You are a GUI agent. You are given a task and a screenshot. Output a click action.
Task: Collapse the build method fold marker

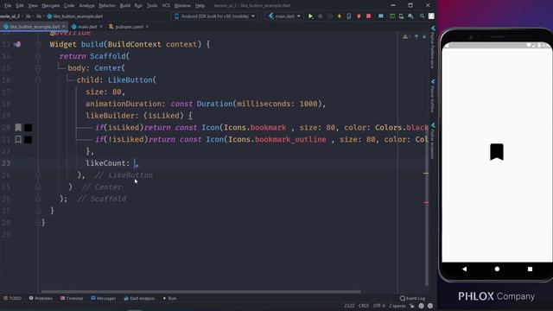point(38,44)
